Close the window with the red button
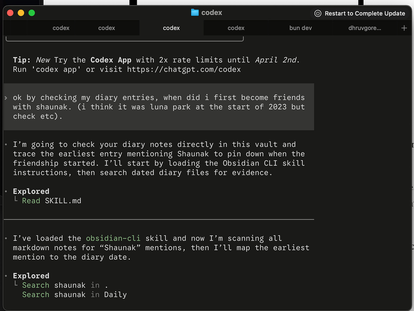 [10, 13]
